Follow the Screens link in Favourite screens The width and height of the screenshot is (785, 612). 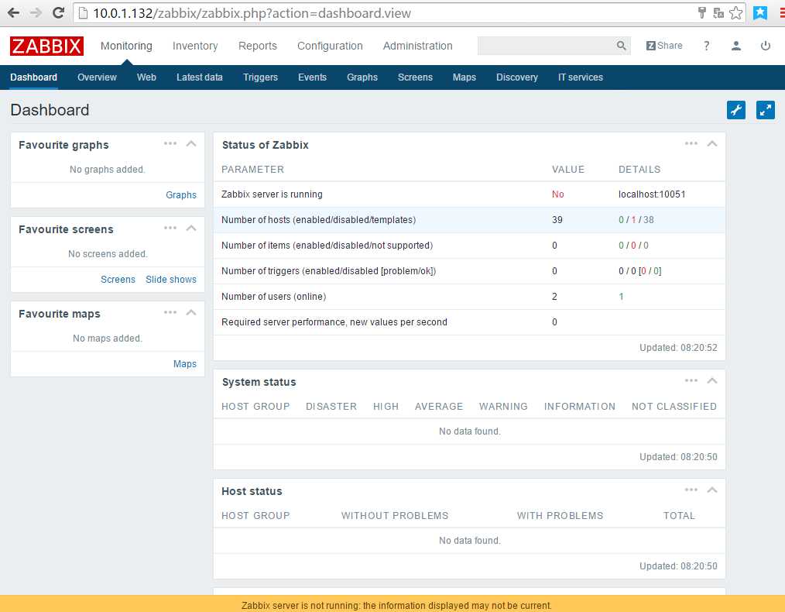tap(118, 280)
